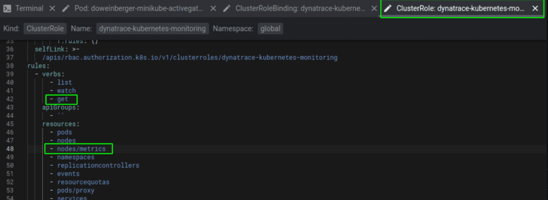The height and width of the screenshot is (200, 548).
Task: Close the Terminal tab
Action: point(52,8)
